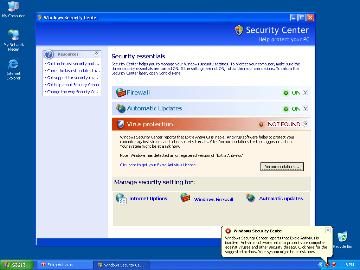Open the Recycle Bin icon

342,237
